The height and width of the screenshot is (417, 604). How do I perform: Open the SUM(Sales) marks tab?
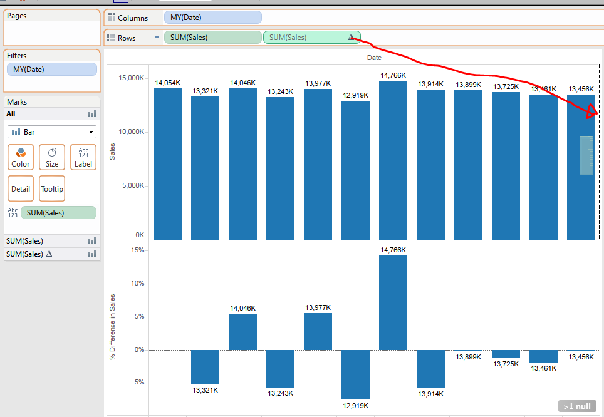[51, 241]
